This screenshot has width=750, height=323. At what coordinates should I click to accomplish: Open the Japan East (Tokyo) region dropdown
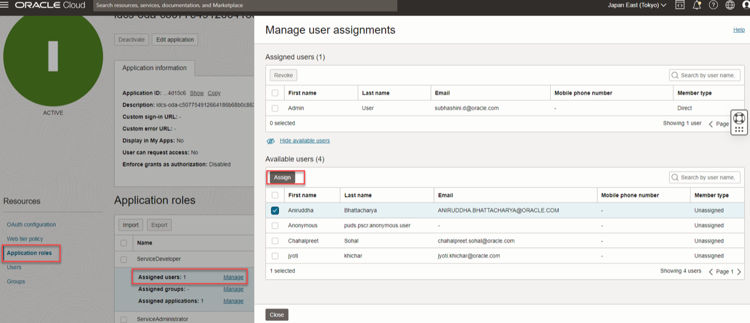(637, 5)
